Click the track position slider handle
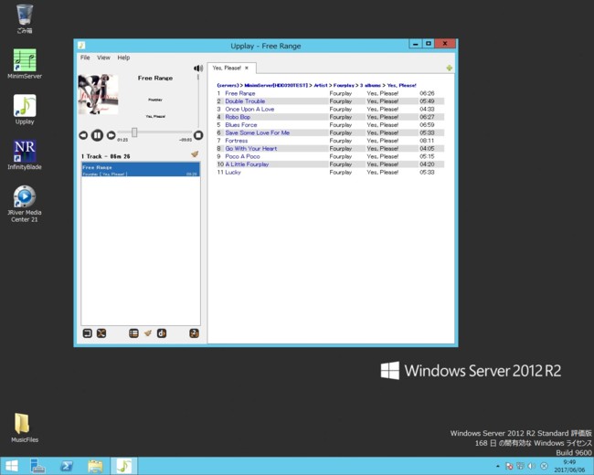 click(134, 132)
